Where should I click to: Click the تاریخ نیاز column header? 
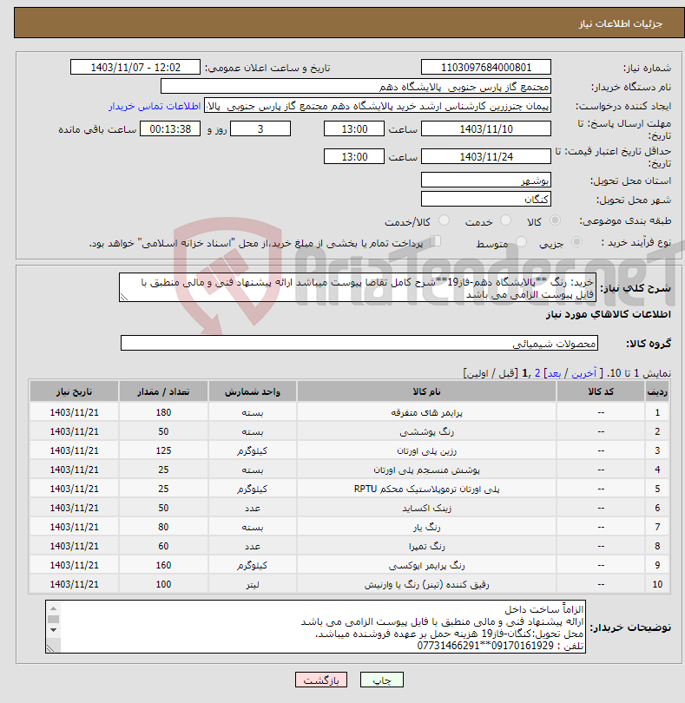click(x=74, y=391)
